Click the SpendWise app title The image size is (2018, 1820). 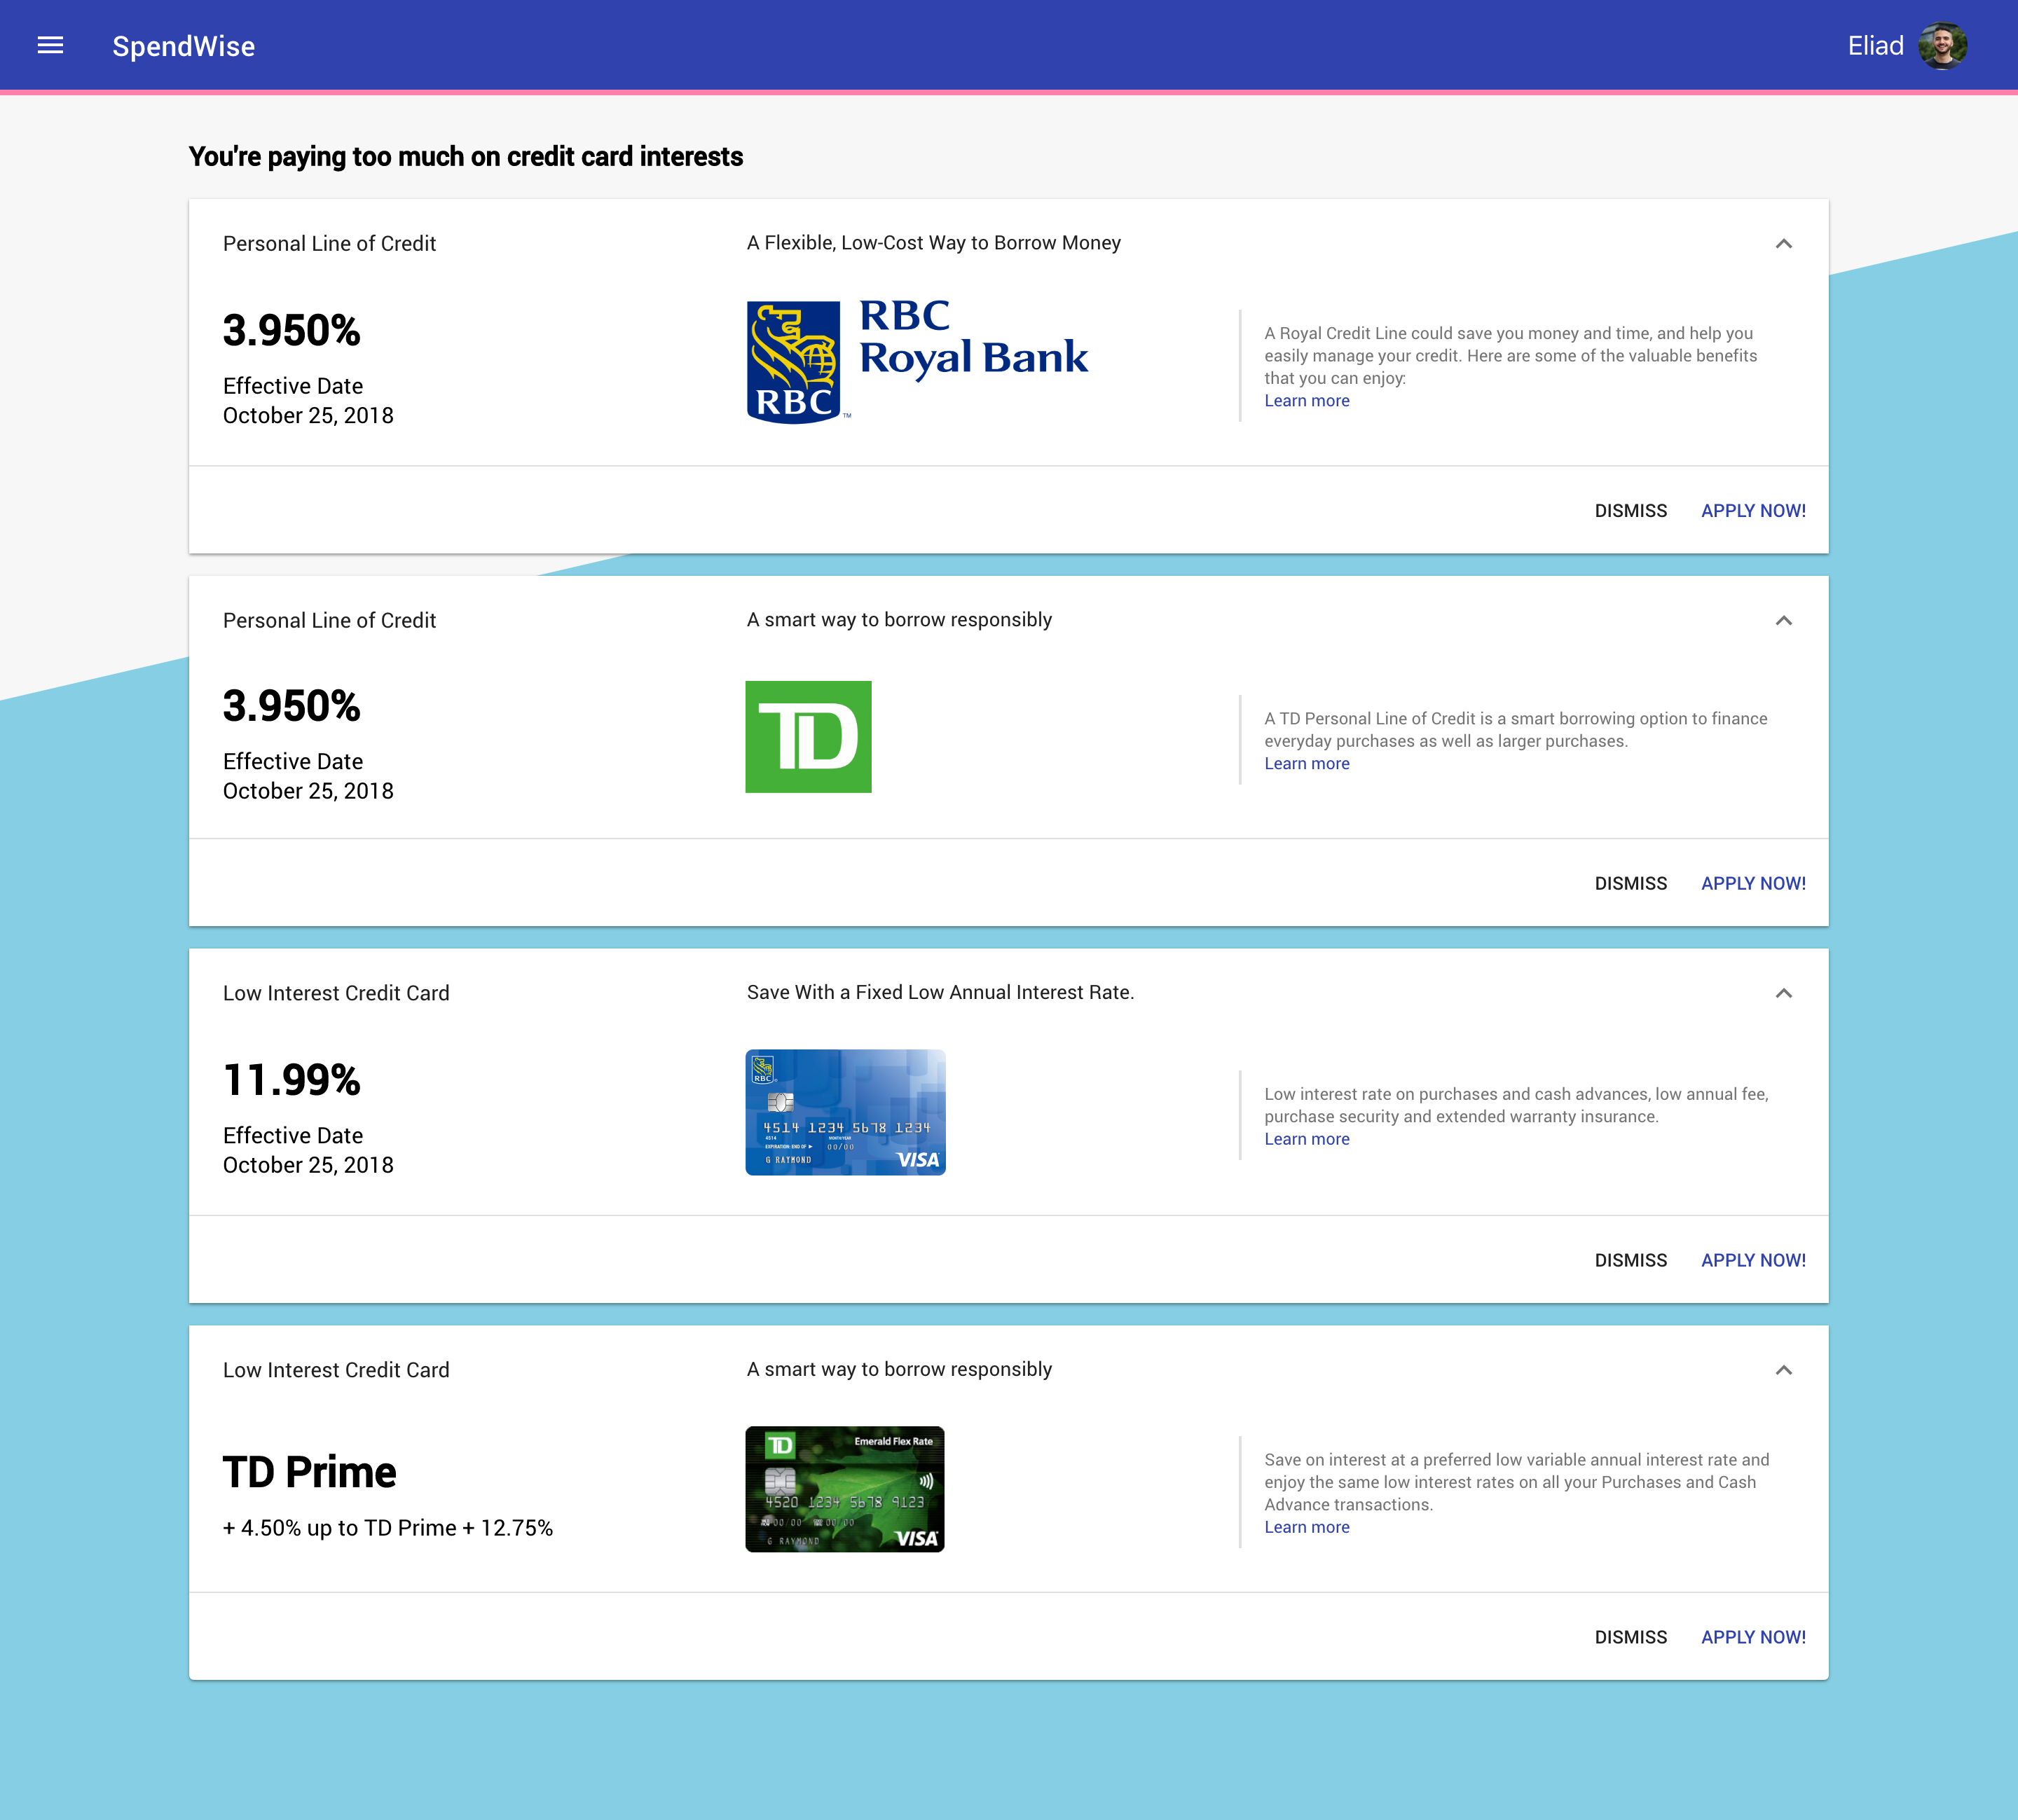tap(183, 46)
